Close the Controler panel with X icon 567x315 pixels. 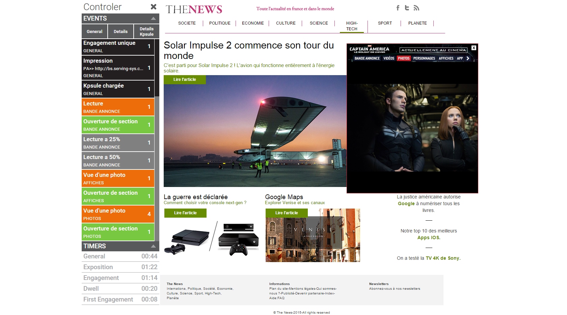click(154, 7)
